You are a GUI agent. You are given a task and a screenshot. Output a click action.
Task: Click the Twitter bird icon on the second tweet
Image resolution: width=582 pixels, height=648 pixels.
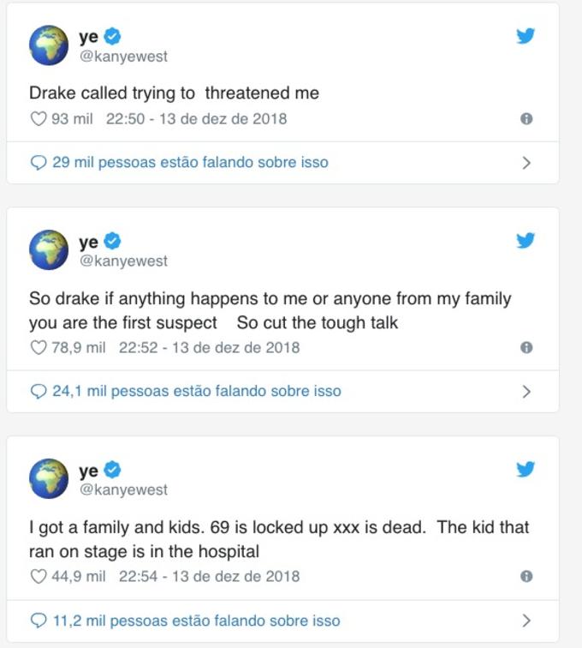coord(526,240)
